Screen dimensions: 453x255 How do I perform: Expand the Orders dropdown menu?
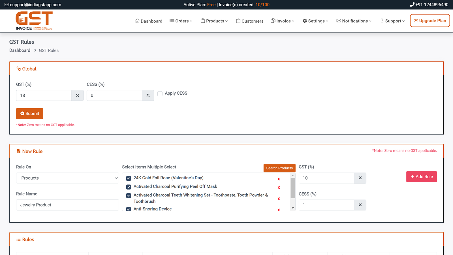tap(181, 21)
